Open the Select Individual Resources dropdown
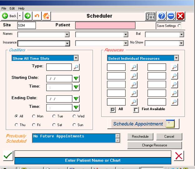The image size is (195, 169). [176, 58]
